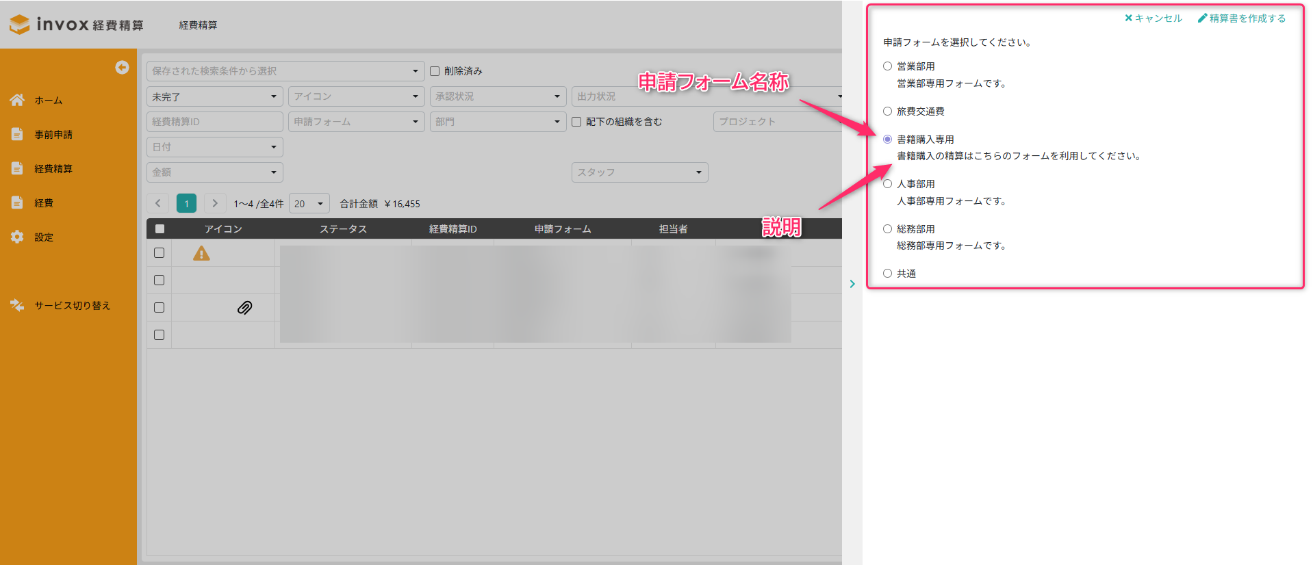Click the Home house icon
The width and height of the screenshot is (1313, 565).
pyautogui.click(x=17, y=100)
